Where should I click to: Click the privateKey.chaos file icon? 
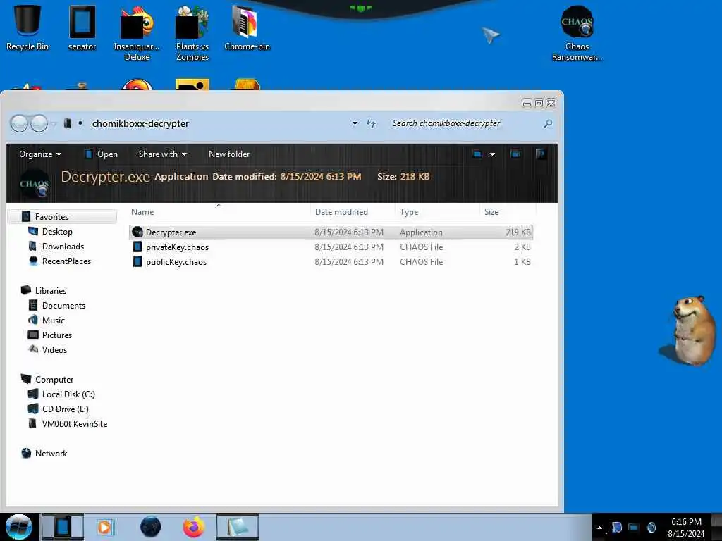pos(137,247)
